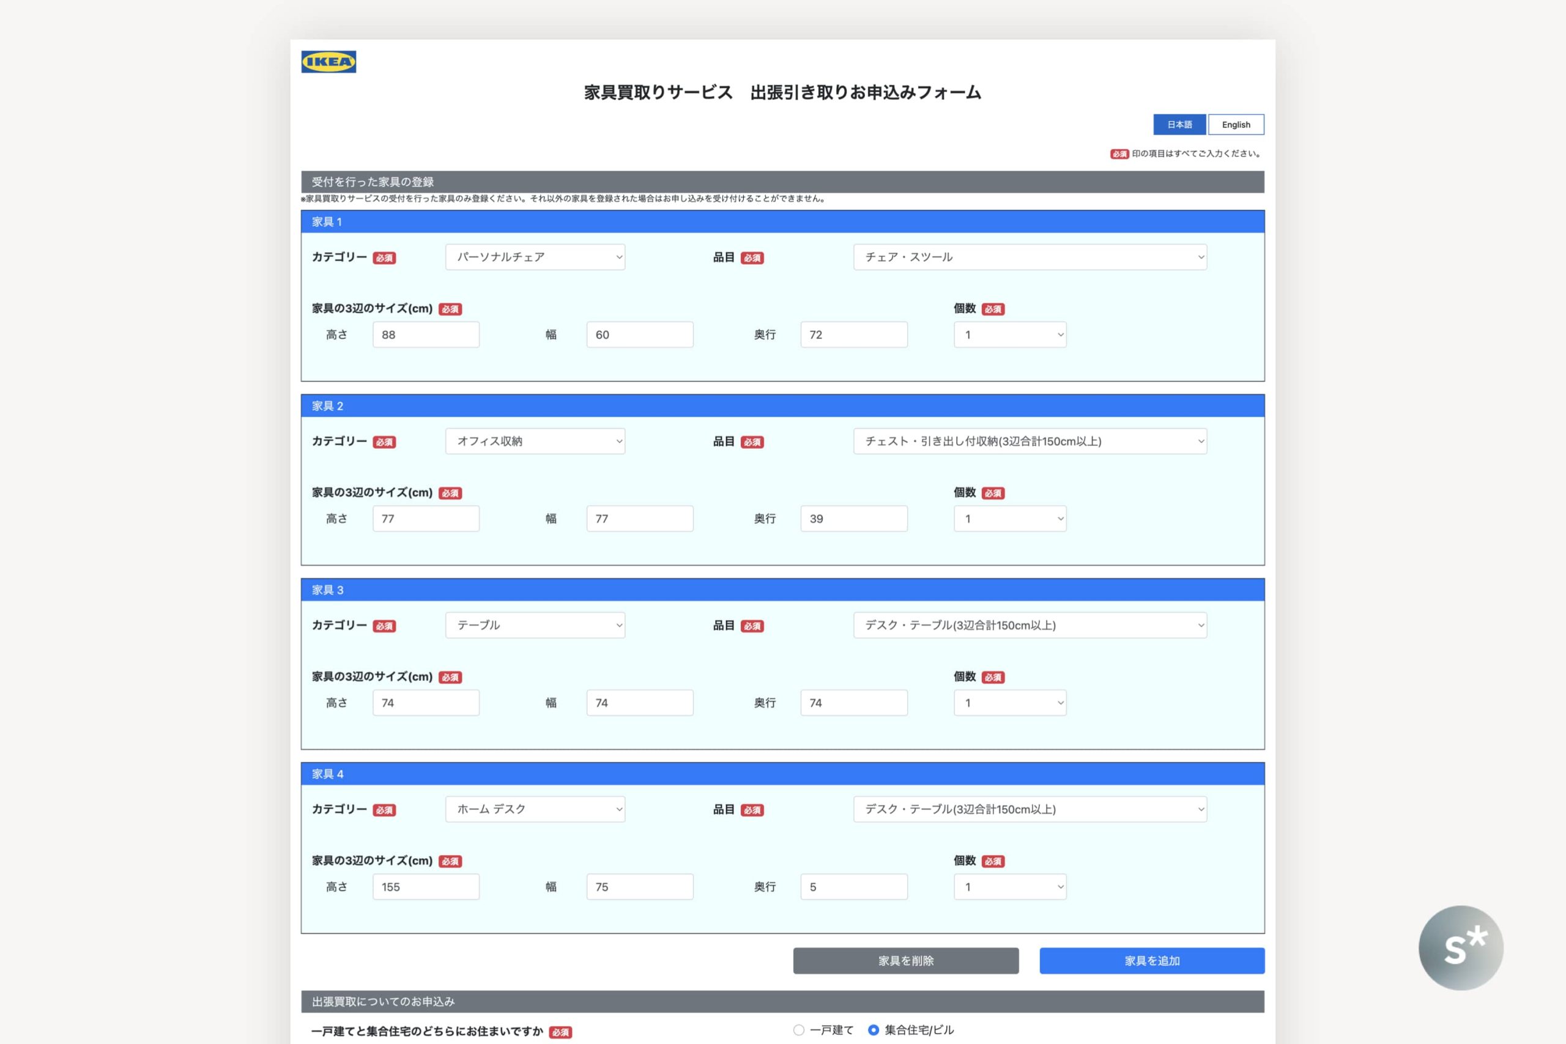Click the 家具を追加 button
The image size is (1566, 1044).
point(1151,961)
